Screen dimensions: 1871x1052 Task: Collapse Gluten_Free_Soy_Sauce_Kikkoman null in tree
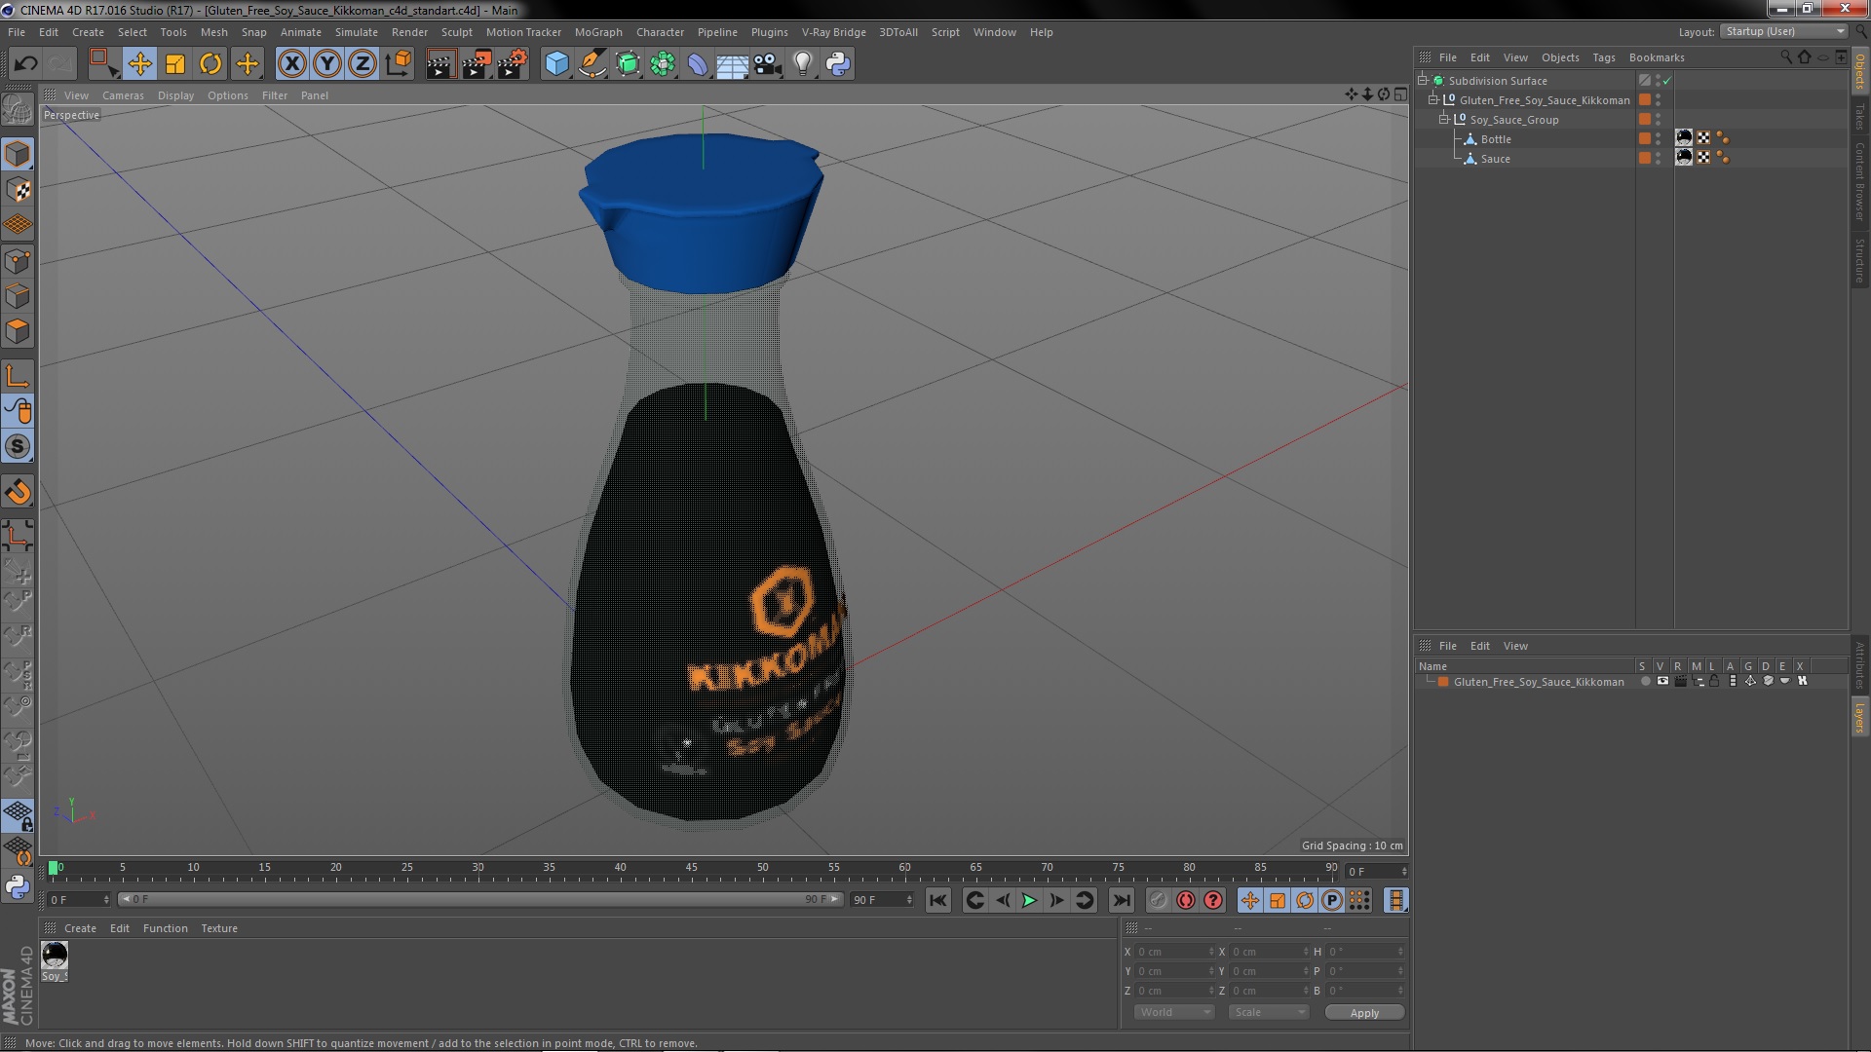(x=1433, y=99)
